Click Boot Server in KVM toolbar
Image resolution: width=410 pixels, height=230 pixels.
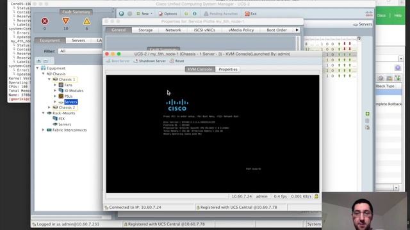[x=118, y=61]
